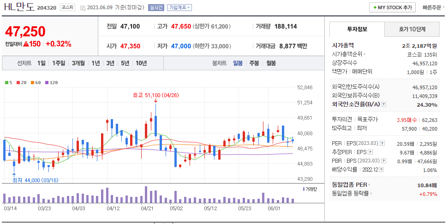Open the 기업개요 dropdown
The width and height of the screenshot is (448, 224).
pos(179,8)
